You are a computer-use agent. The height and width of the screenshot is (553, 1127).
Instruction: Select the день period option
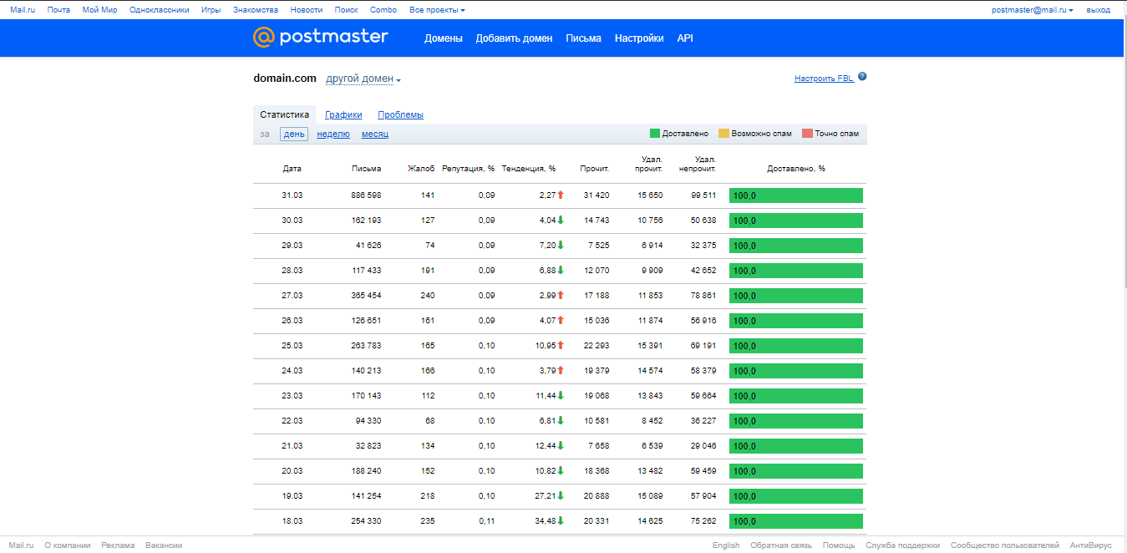[293, 134]
